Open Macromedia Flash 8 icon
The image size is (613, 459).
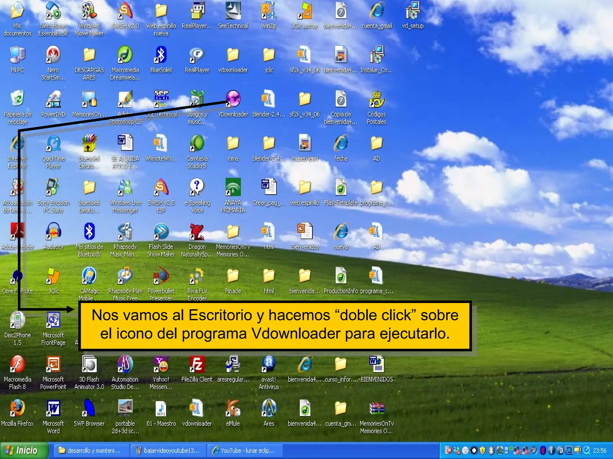(x=17, y=364)
